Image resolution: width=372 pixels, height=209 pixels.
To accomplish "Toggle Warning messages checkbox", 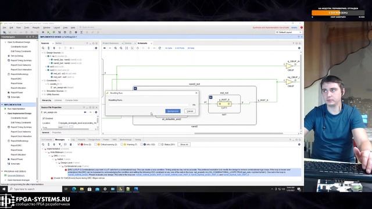I will 121,145.
